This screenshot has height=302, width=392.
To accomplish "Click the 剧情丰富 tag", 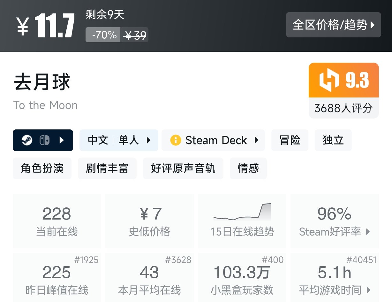I will tap(107, 168).
